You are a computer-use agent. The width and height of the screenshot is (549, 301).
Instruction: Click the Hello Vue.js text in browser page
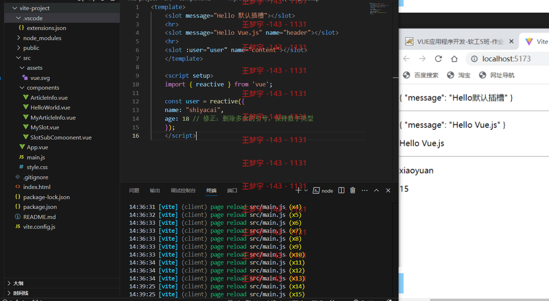click(x=422, y=143)
